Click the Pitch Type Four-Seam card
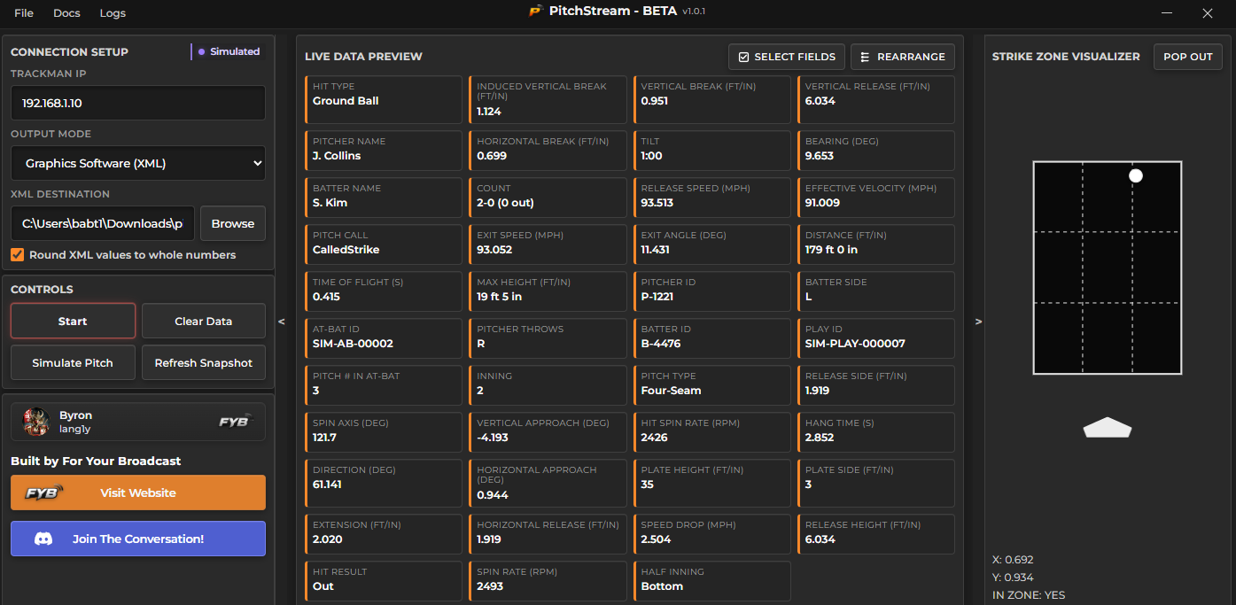This screenshot has width=1236, height=605. click(x=714, y=384)
